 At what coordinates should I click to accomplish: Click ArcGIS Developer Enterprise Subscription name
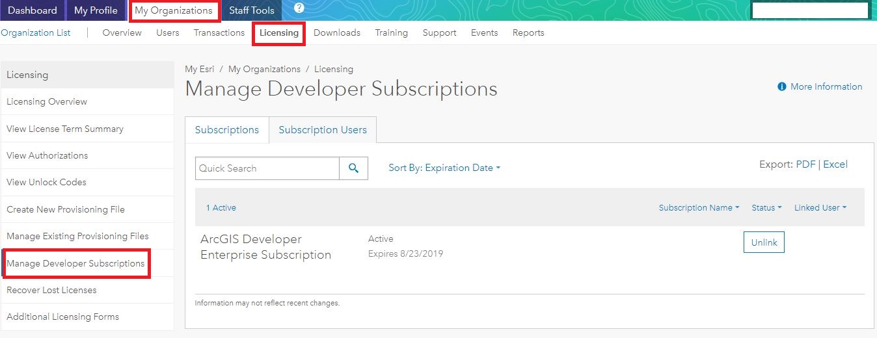(x=265, y=247)
